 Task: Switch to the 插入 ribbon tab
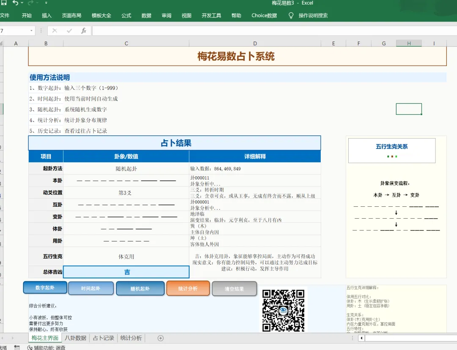pyautogui.click(x=47, y=16)
